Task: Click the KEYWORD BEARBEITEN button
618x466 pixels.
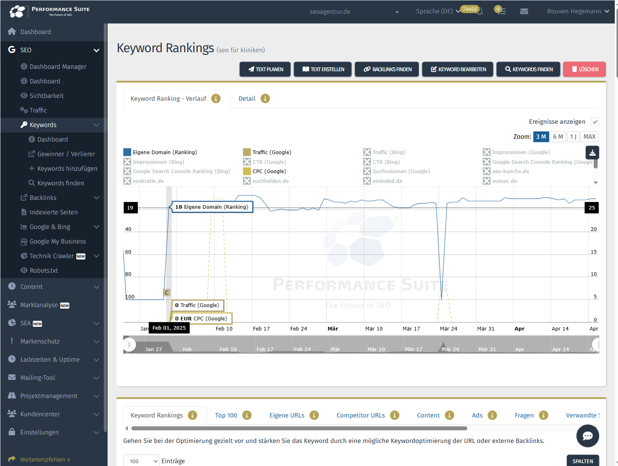Action: (x=458, y=69)
